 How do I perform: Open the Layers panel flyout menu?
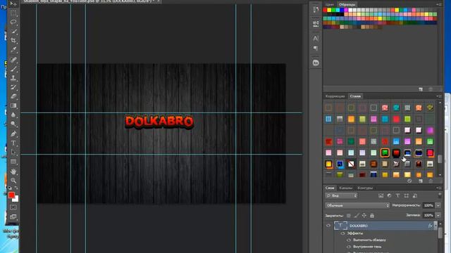[439, 188]
